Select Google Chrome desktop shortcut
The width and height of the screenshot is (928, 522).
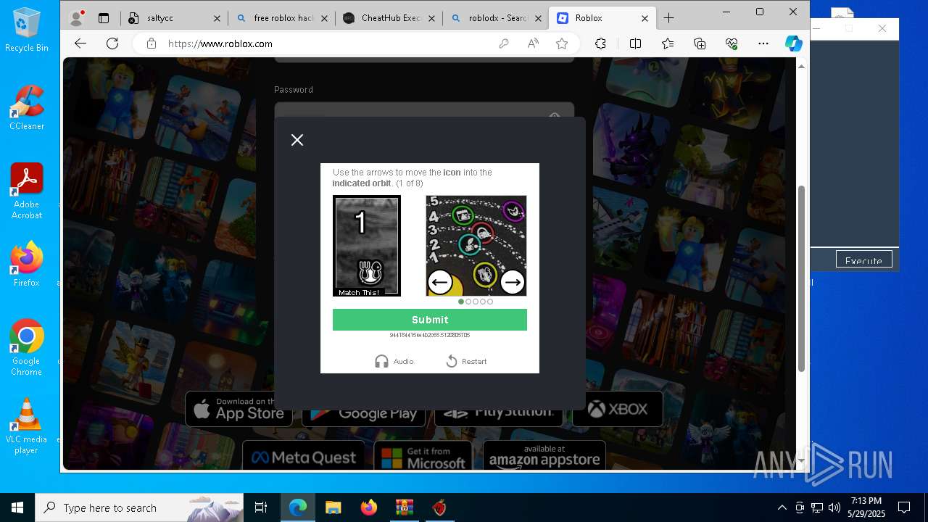[27, 347]
